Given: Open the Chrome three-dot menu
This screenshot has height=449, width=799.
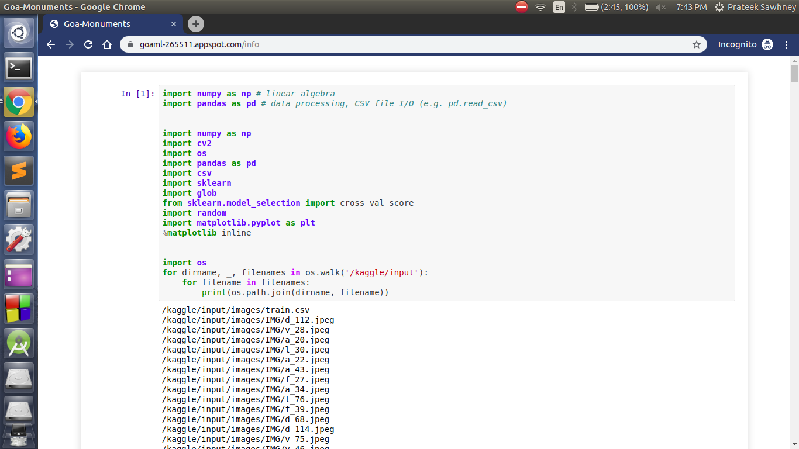Looking at the screenshot, I should point(787,44).
